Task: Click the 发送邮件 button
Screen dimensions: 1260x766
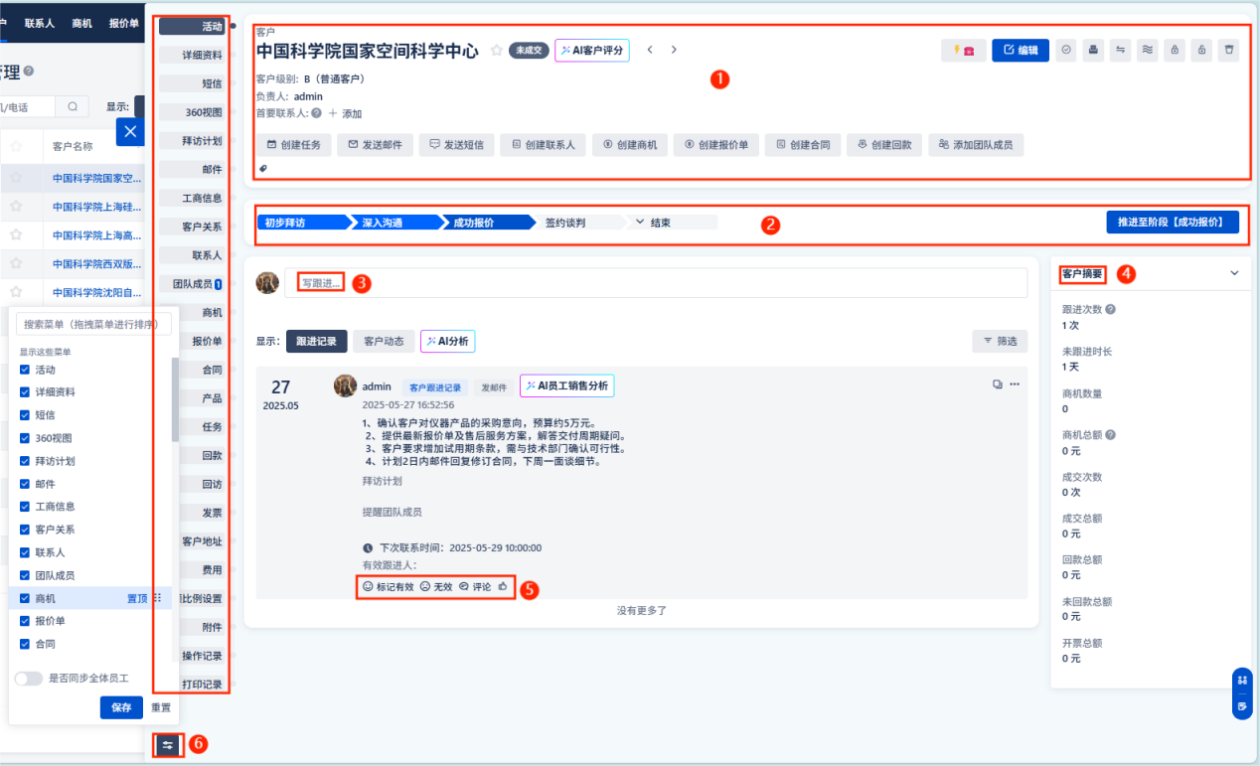Action: 375,145
